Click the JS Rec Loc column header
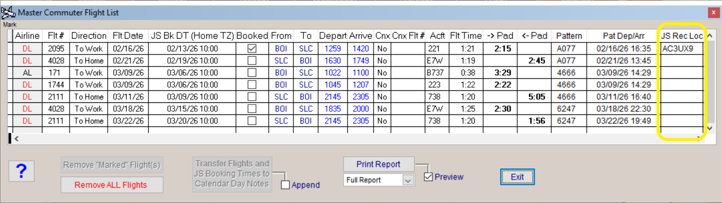 pyautogui.click(x=681, y=36)
